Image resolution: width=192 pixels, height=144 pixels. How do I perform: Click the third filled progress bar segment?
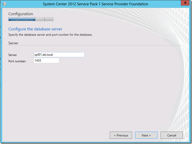click(x=31, y=19)
